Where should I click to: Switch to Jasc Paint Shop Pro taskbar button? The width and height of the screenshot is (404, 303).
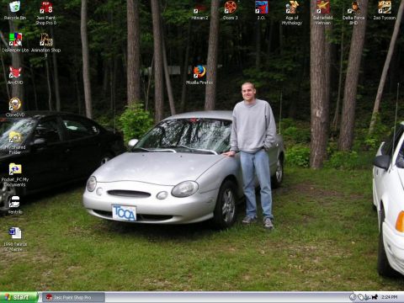point(73,297)
